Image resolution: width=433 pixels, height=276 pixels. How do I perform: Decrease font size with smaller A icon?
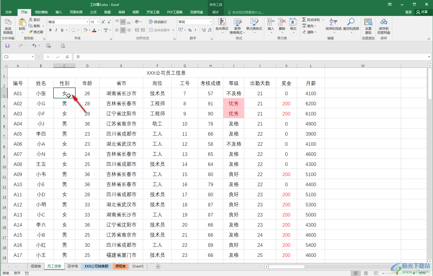click(x=109, y=22)
